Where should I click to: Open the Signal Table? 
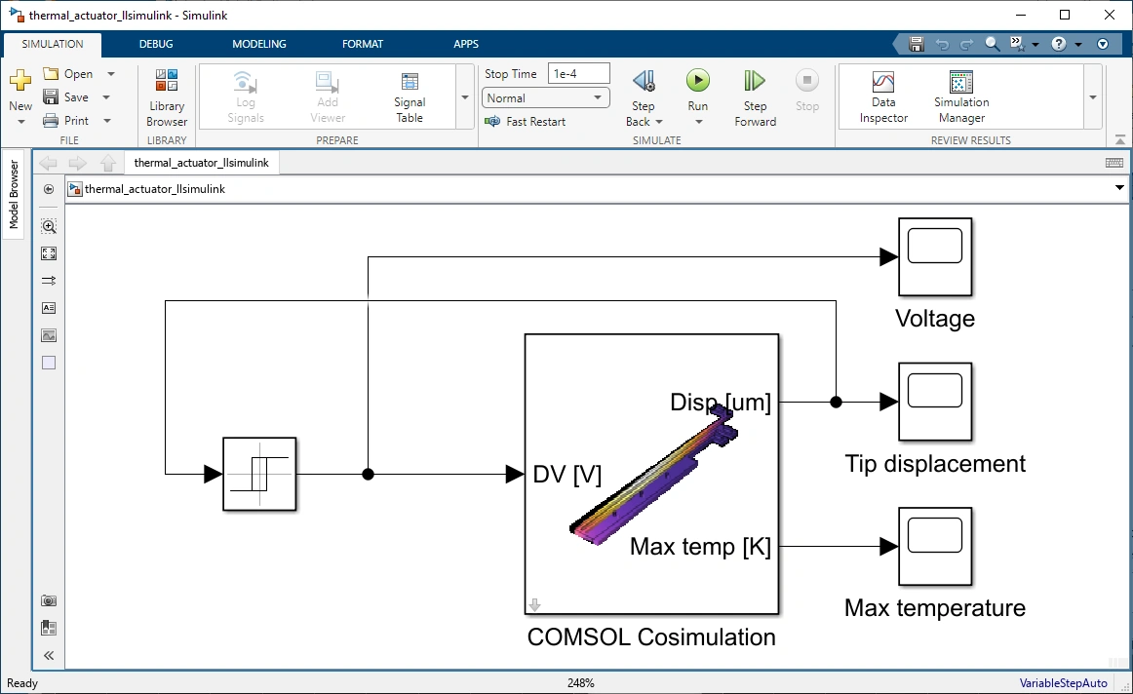click(410, 97)
